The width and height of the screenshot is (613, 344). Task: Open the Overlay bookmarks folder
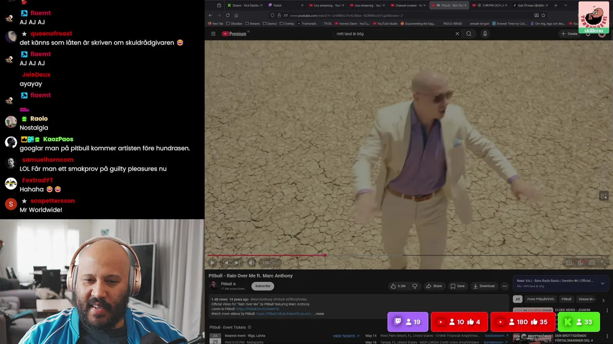(x=287, y=23)
